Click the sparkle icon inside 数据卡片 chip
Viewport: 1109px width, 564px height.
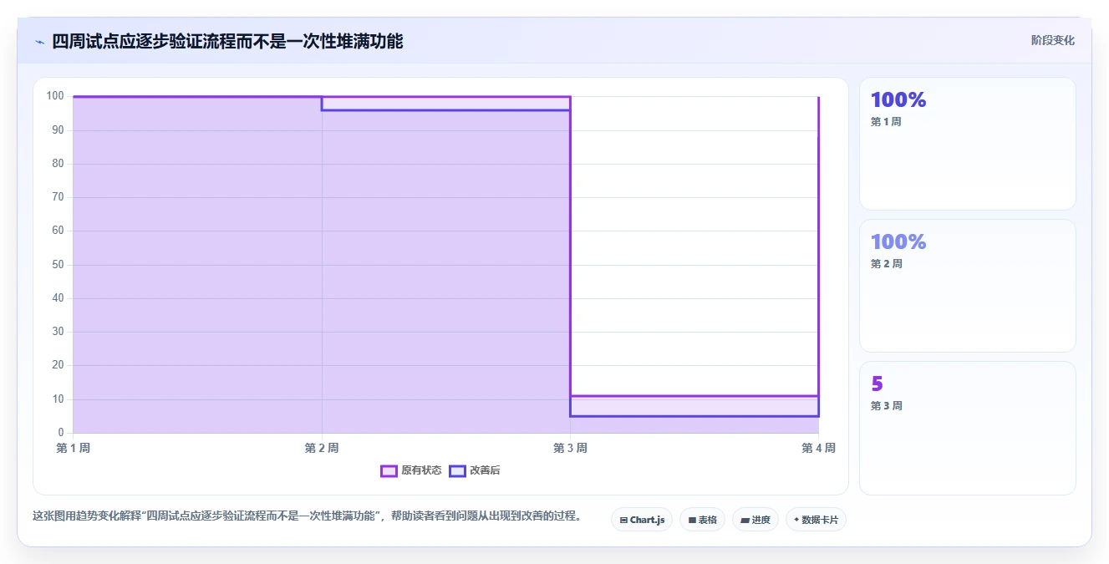pos(796,520)
